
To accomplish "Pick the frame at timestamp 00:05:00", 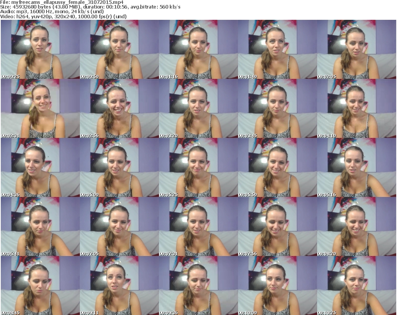I will pyautogui.click(x=119, y=168).
